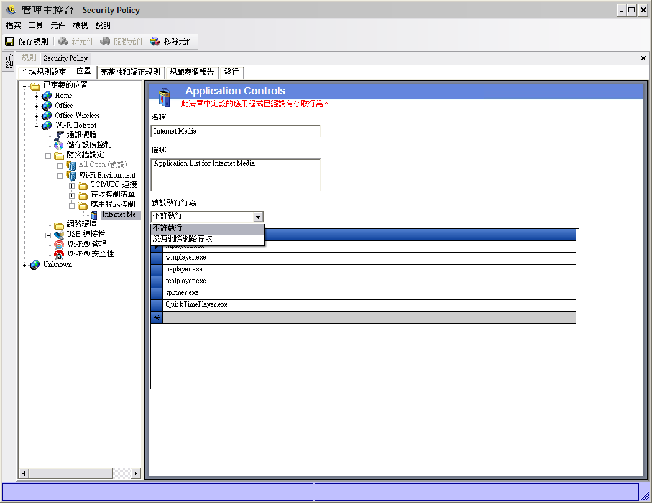Image resolution: width=652 pixels, height=503 pixels.
Task: Click the right arrow of tree scrollbar
Action: [x=135, y=473]
